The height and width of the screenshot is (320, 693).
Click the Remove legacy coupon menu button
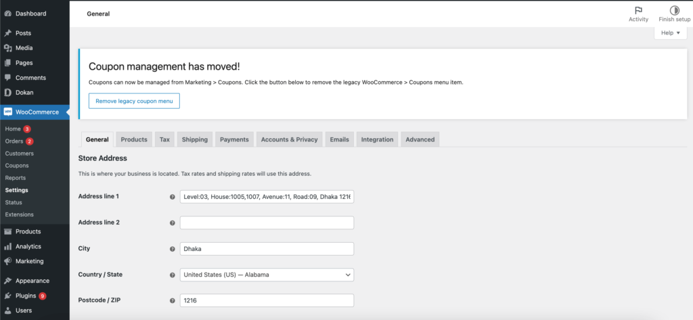(134, 101)
